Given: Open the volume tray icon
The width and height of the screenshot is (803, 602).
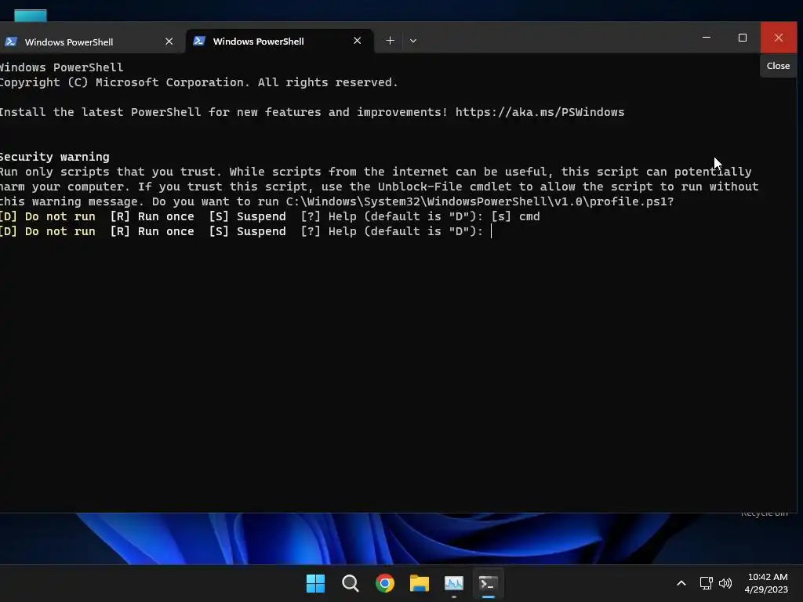Looking at the screenshot, I should click(x=725, y=583).
